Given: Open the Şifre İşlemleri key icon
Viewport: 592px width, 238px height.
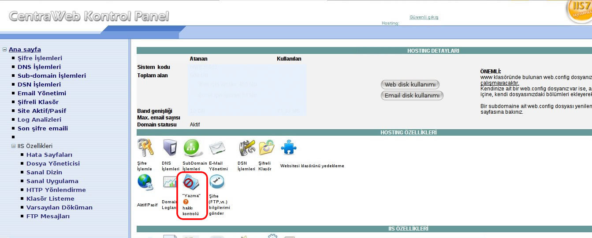Looking at the screenshot, I should coord(145,148).
